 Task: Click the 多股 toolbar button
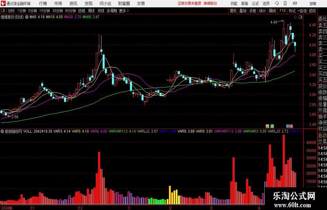(x=253, y=11)
